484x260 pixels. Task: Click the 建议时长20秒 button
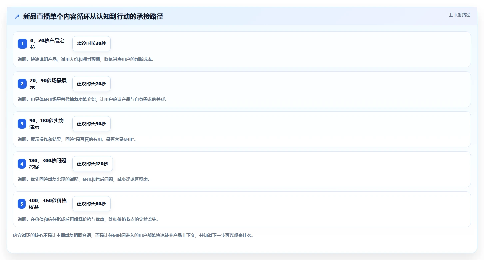[91, 44]
